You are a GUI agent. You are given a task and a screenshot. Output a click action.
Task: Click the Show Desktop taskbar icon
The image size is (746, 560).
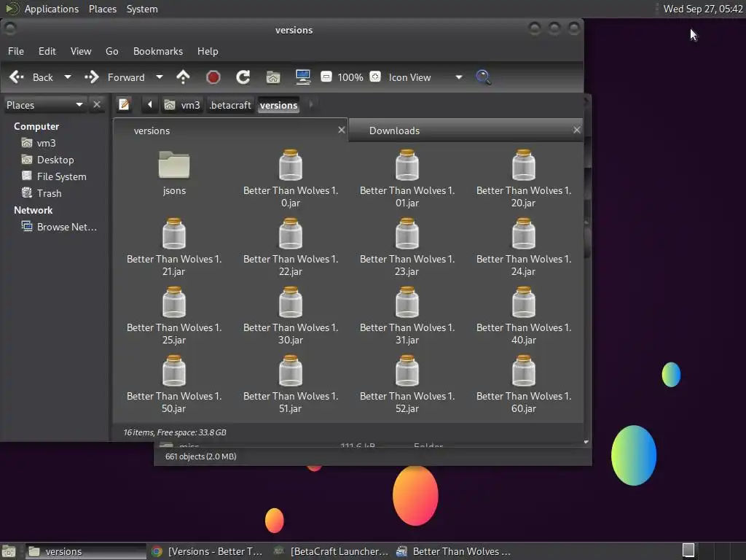click(9, 551)
